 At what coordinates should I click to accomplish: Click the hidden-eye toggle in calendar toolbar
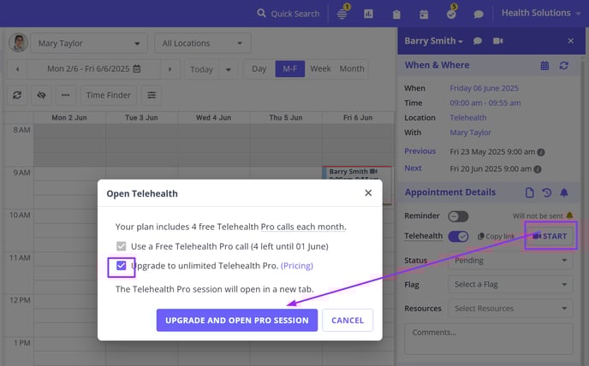pos(41,95)
